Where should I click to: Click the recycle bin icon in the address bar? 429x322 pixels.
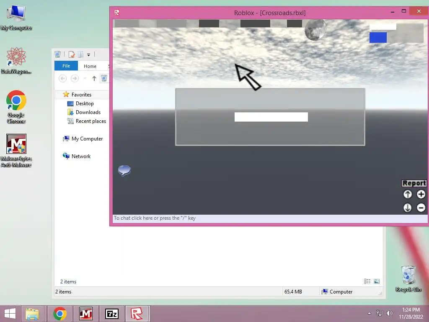pos(104,78)
